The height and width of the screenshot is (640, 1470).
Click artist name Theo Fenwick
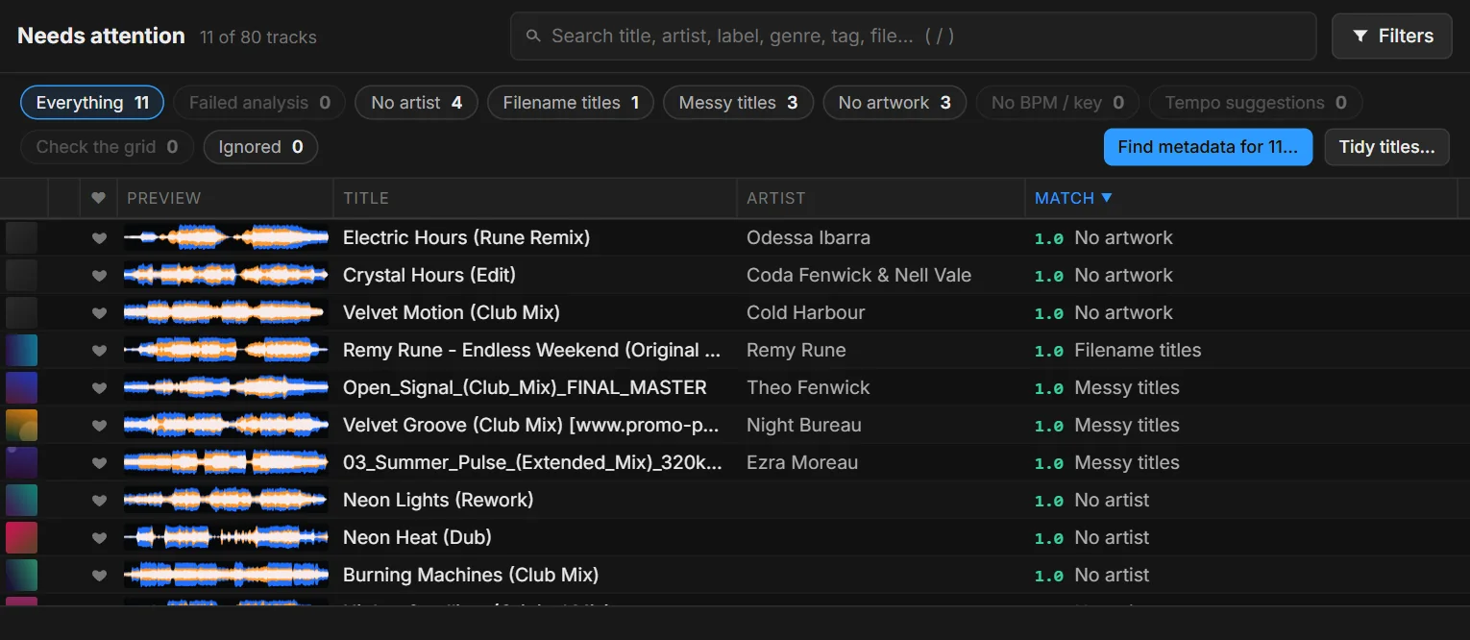pyautogui.click(x=808, y=387)
